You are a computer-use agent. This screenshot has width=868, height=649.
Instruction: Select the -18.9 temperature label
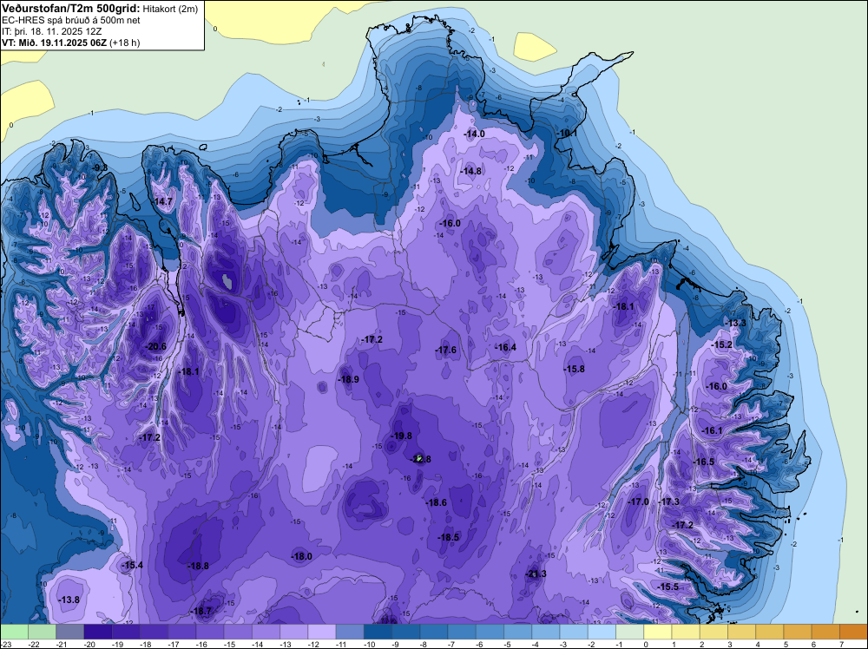(x=348, y=379)
